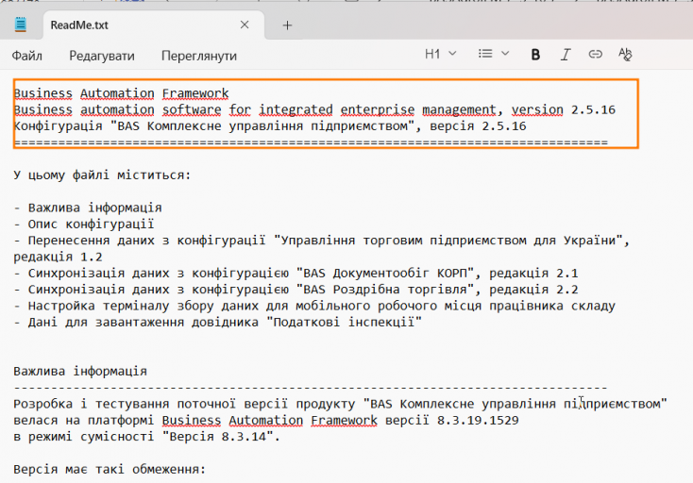Viewport: 693px width, 483px height.
Task: Click the text "У цьому файлі міститься:"
Action: 102,175
